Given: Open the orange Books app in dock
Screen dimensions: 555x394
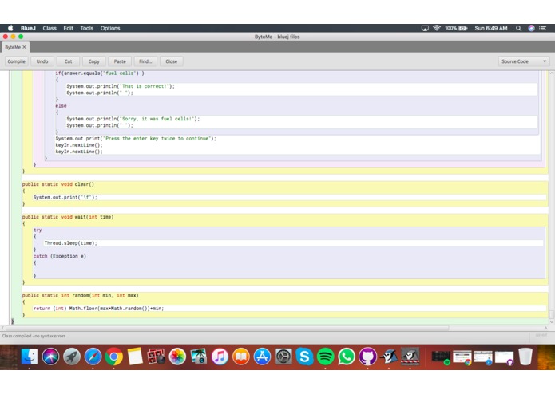Looking at the screenshot, I should (x=241, y=357).
